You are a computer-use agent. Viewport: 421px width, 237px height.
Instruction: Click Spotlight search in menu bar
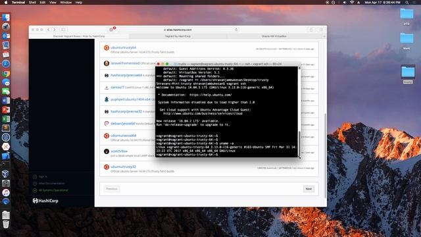click(407, 3)
